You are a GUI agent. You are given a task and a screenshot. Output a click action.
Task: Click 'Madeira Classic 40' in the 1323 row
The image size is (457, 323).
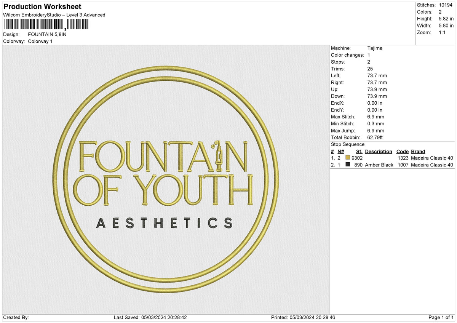(x=432, y=158)
